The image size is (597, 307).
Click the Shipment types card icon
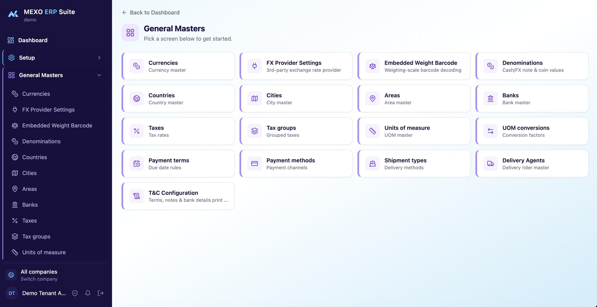coord(372,164)
